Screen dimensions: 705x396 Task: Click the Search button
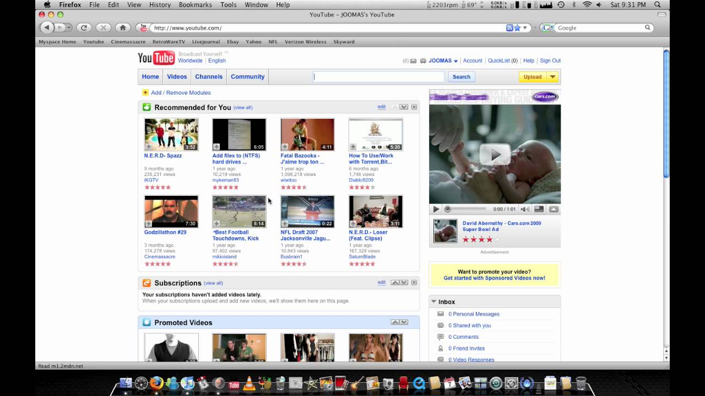click(x=462, y=77)
